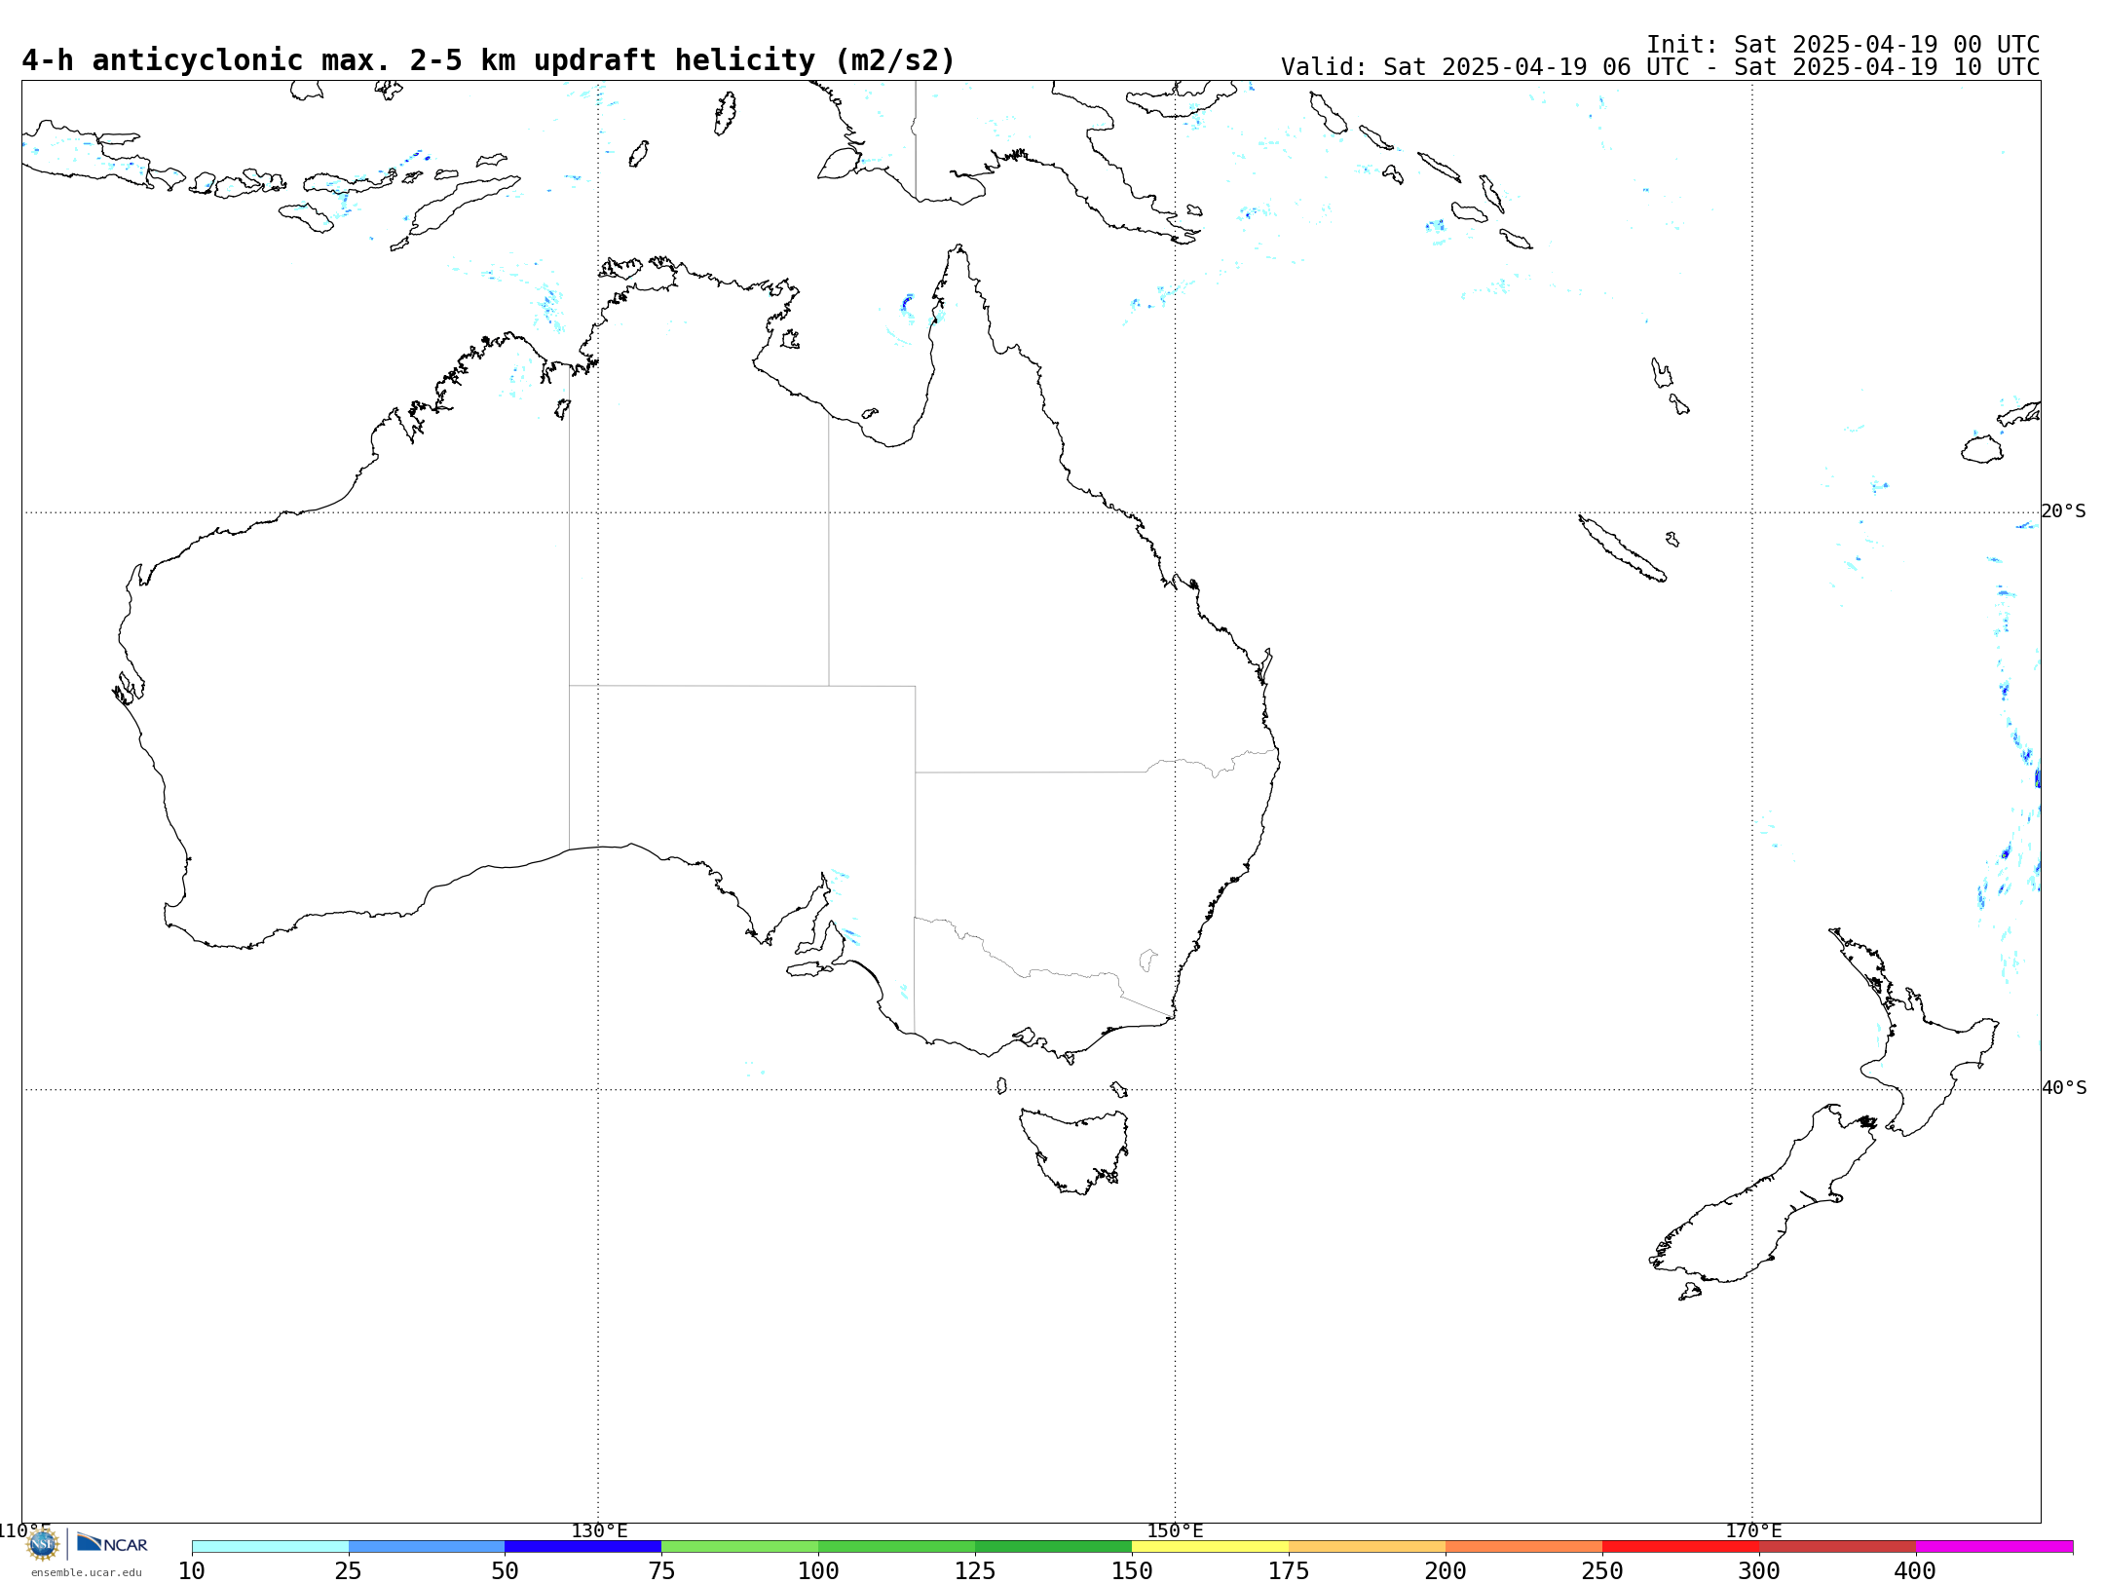Click the Init time text line
2104x1584 pixels.
1843,45
